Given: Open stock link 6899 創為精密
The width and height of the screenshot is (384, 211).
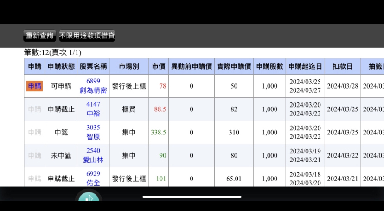Looking at the screenshot, I should (x=93, y=86).
